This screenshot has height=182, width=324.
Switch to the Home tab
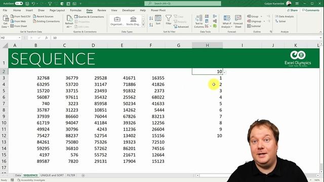tap(17, 10)
